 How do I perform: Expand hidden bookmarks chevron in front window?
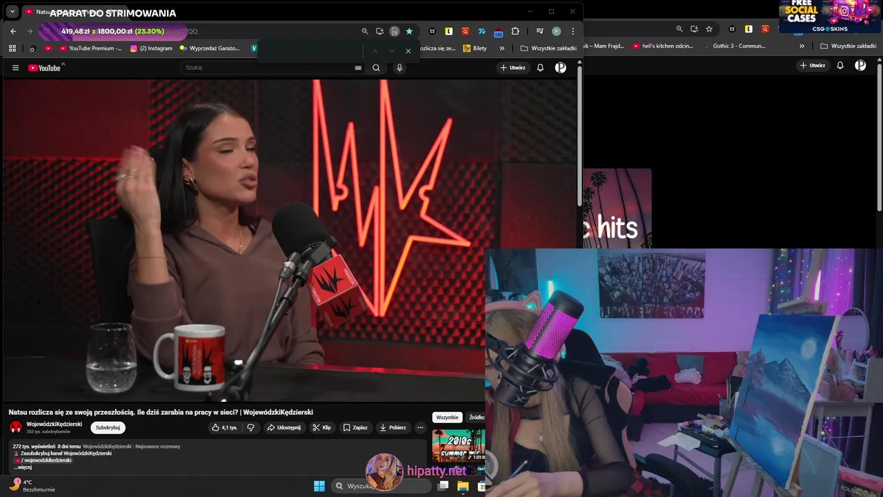(x=502, y=48)
